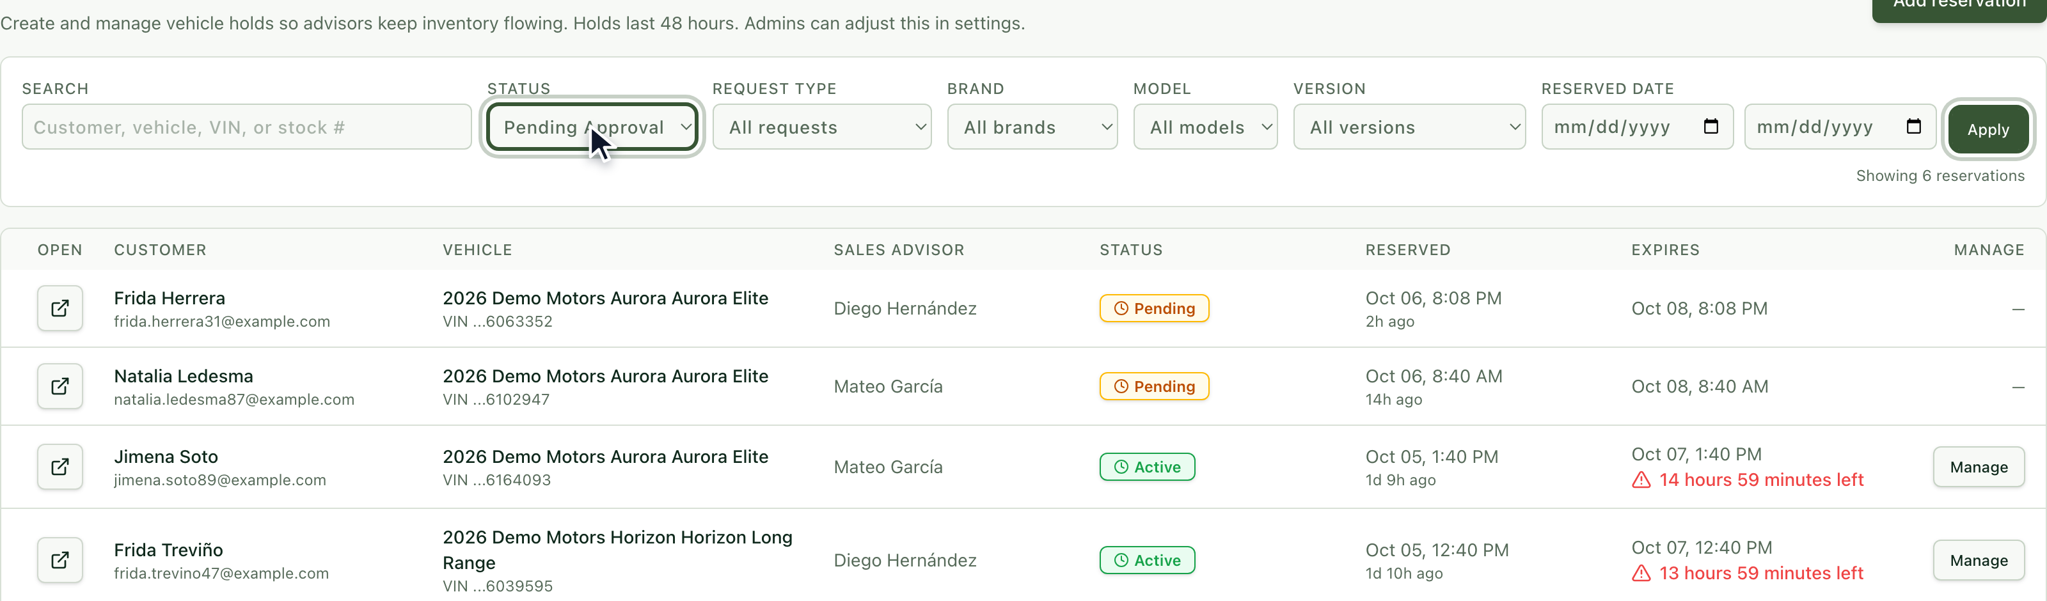Click reserved time Oct 05, 12:40 PM
The width and height of the screenshot is (2047, 601).
coord(1437,550)
